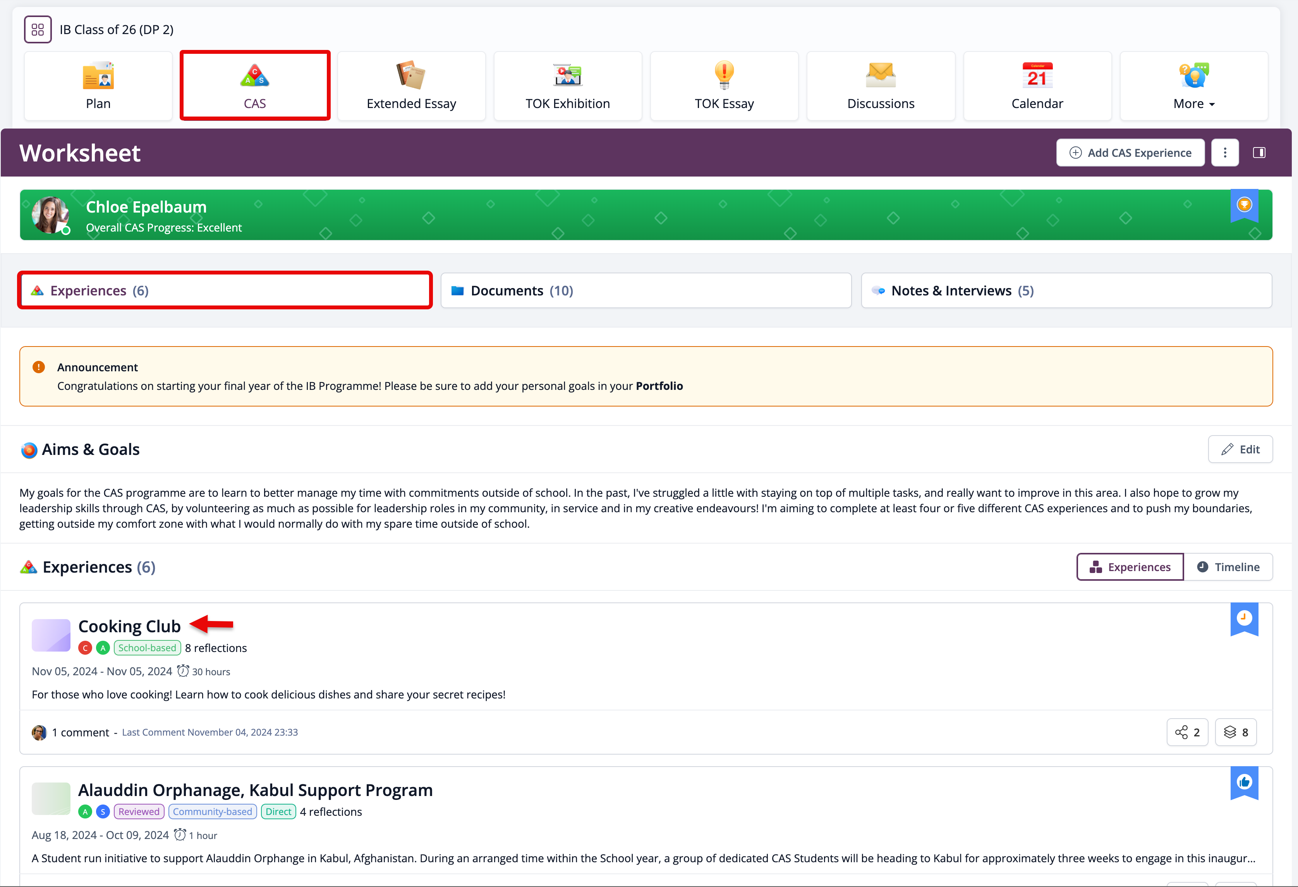Switch to Timeline view

pos(1228,567)
